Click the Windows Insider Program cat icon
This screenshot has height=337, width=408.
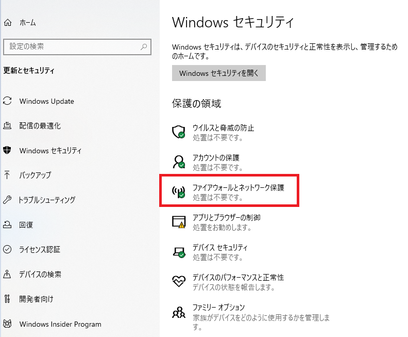(7, 324)
